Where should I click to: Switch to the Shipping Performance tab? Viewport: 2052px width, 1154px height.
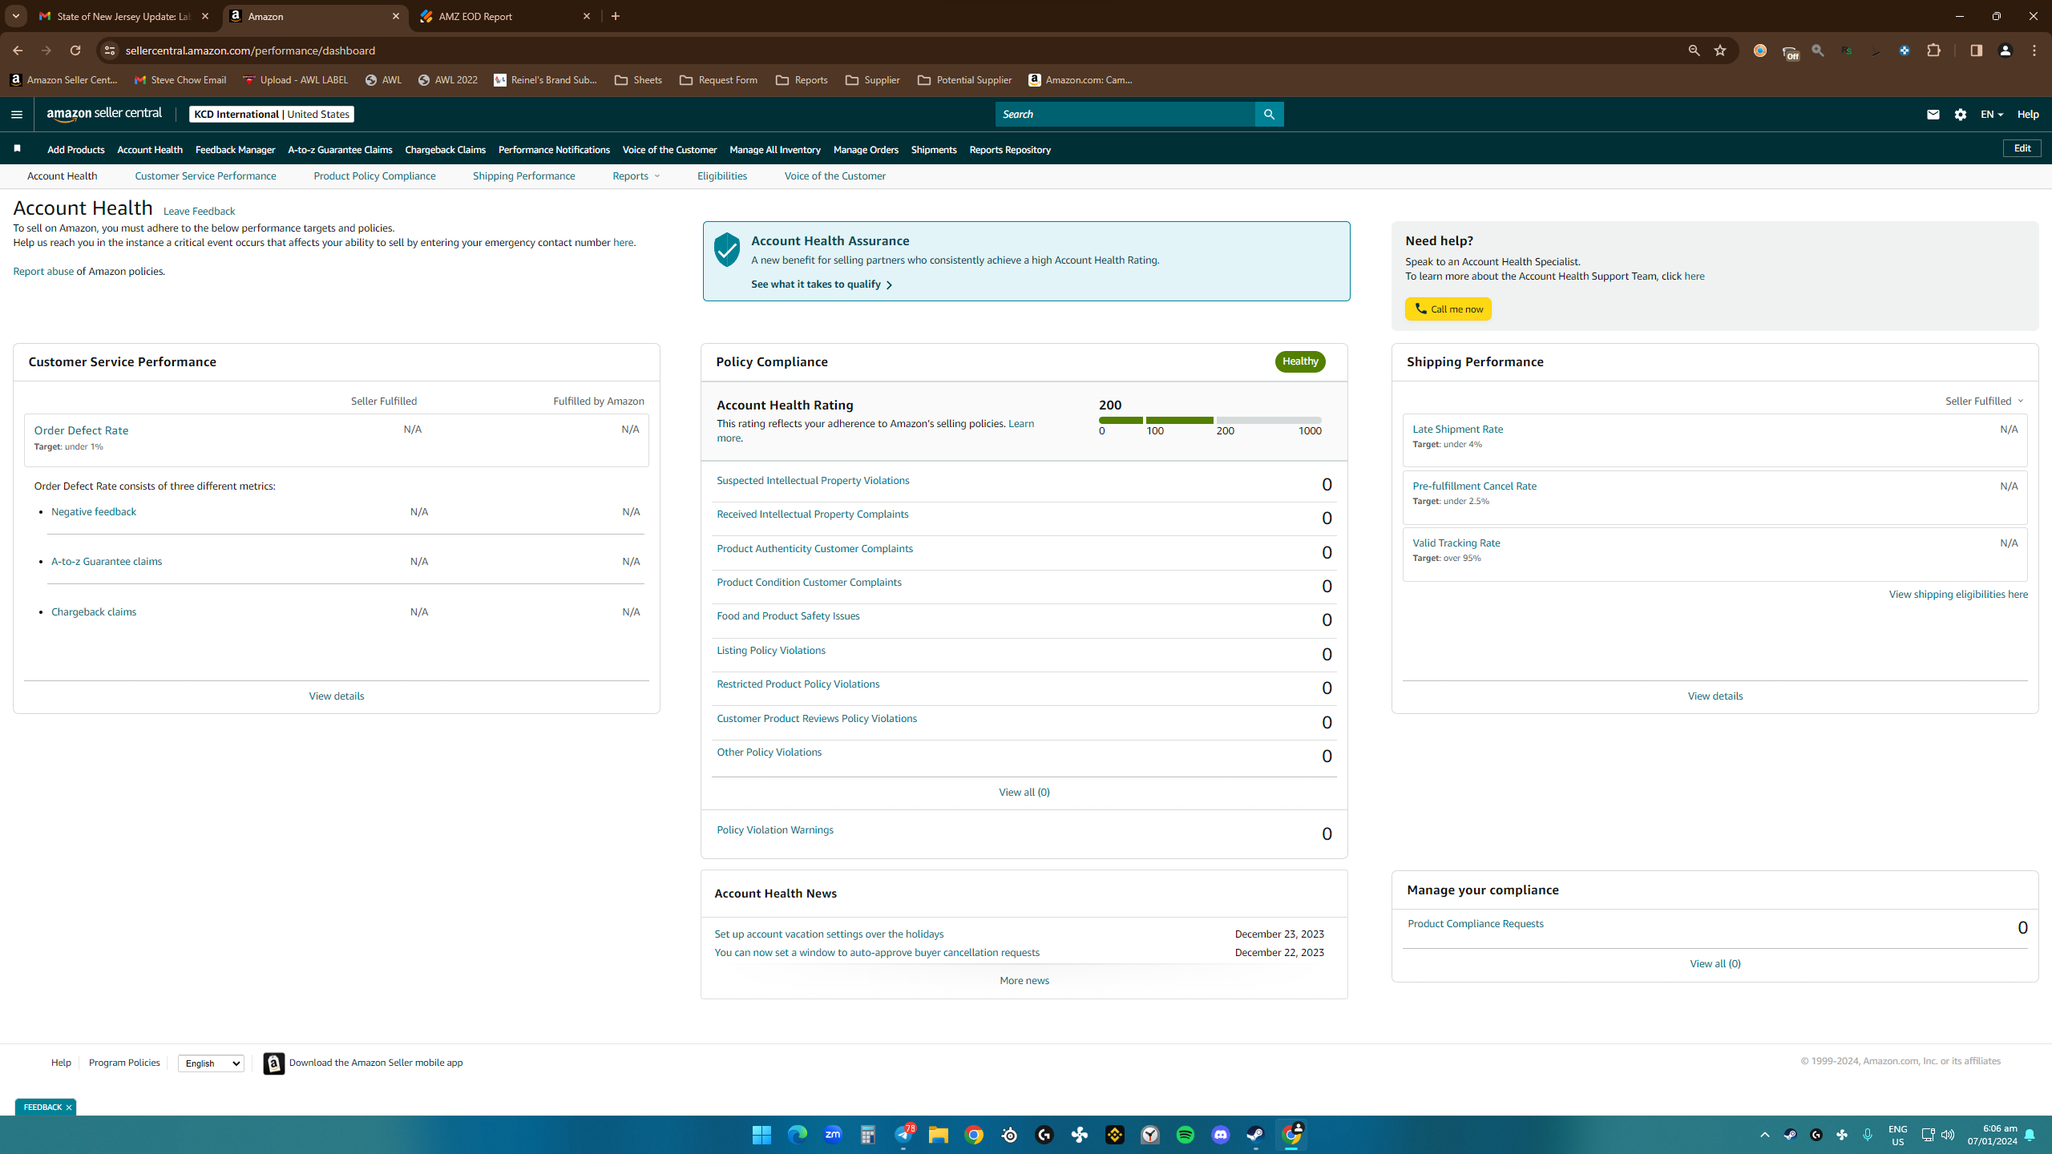(523, 176)
